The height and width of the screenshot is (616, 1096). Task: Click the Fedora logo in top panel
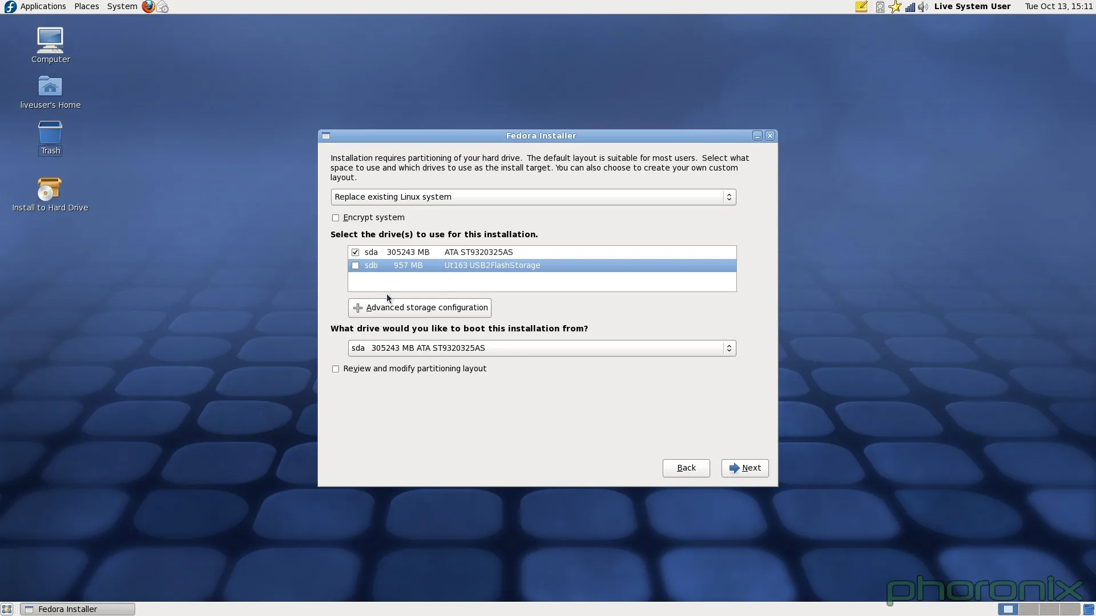pyautogui.click(x=10, y=6)
